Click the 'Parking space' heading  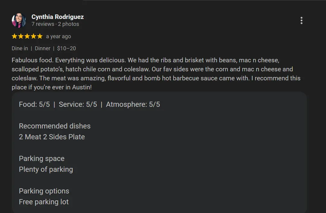point(42,159)
